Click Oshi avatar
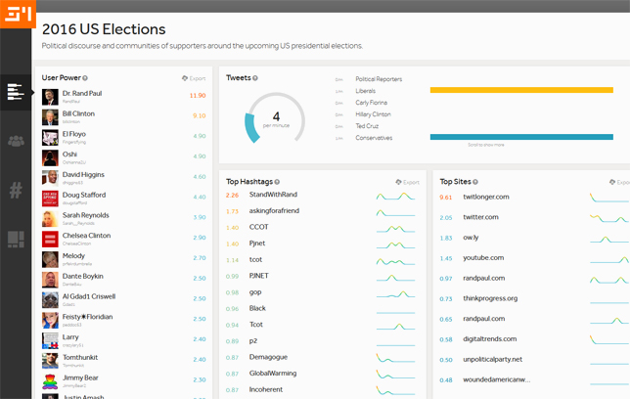The width and height of the screenshot is (630, 399). point(50,157)
